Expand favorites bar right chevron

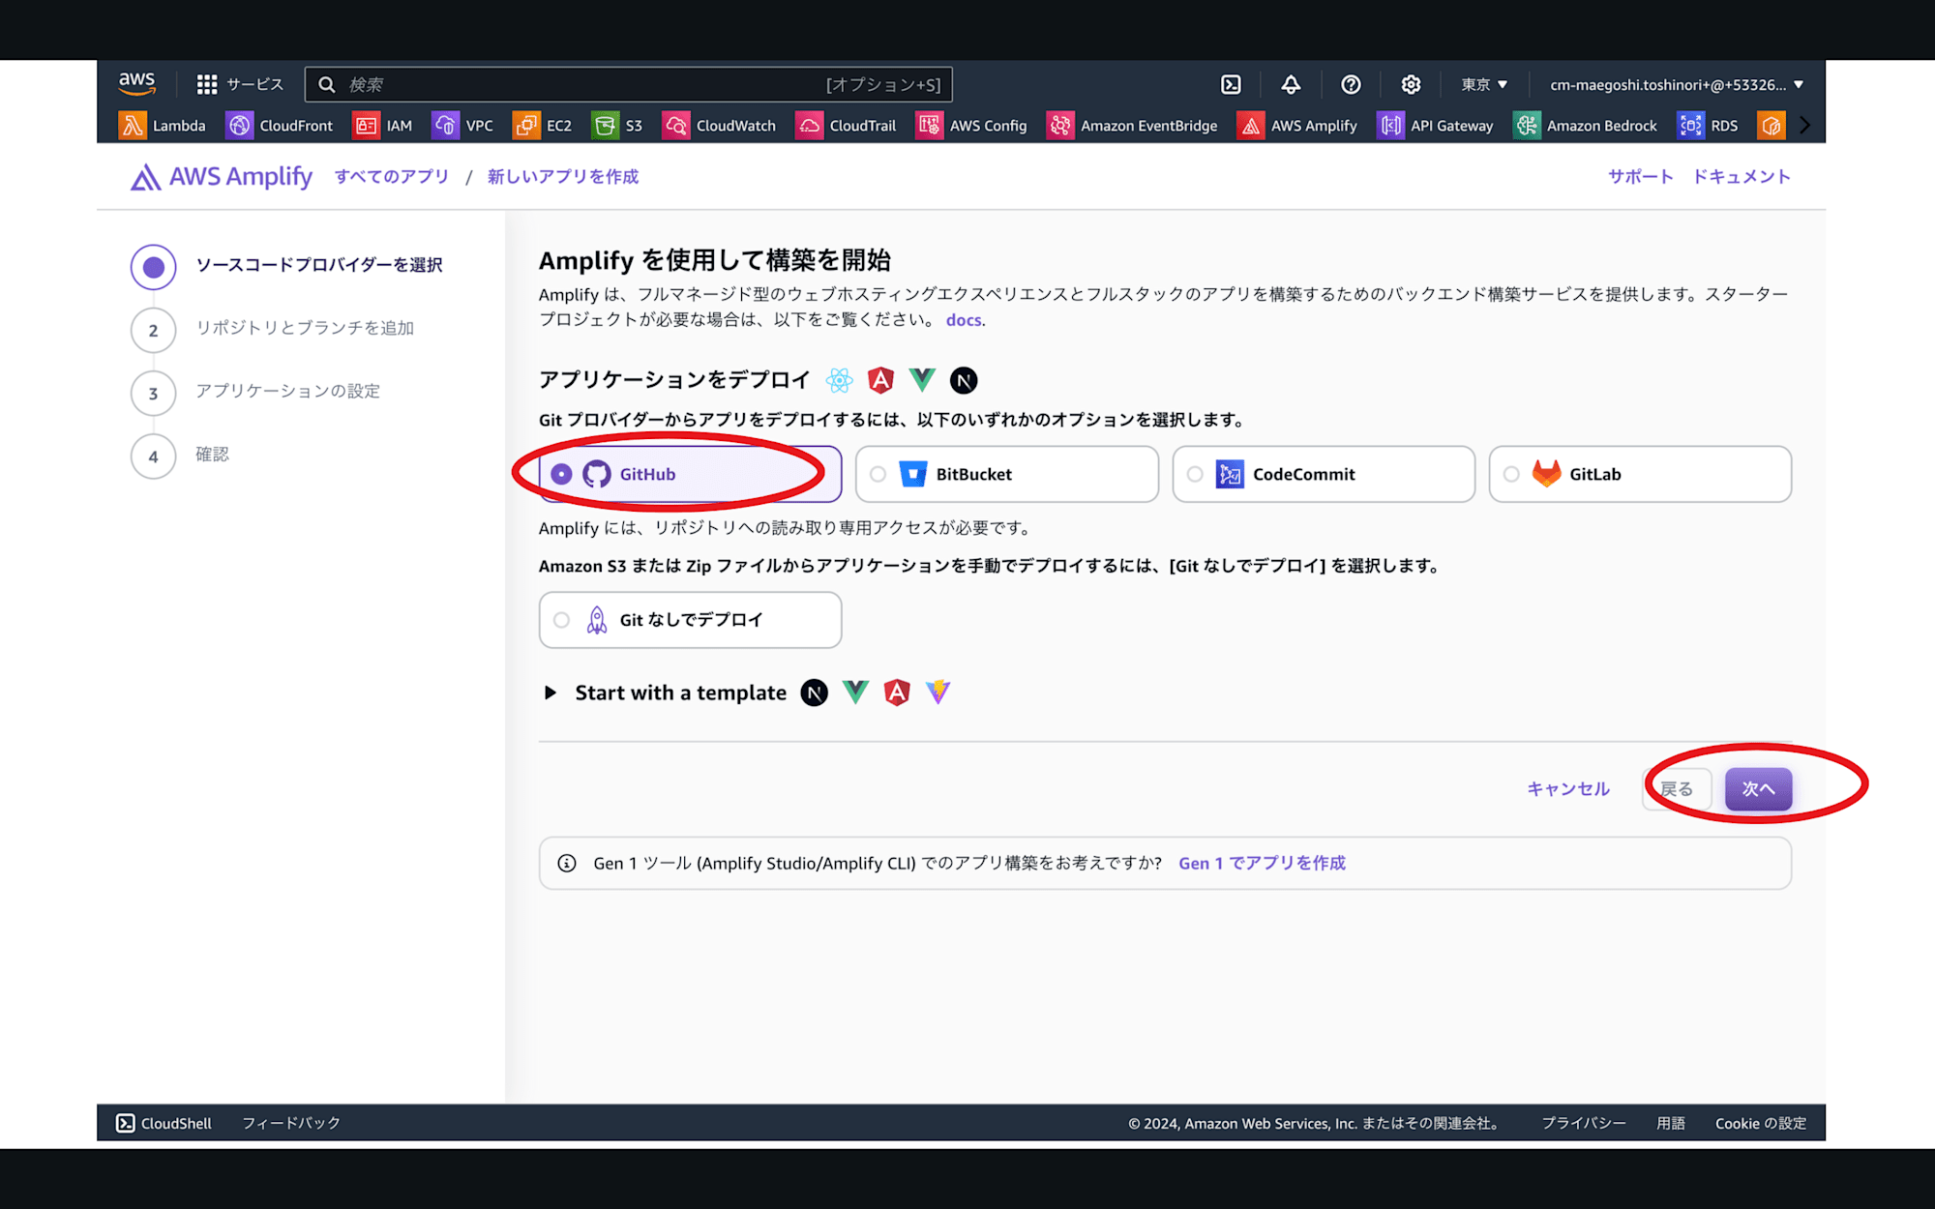click(1804, 126)
